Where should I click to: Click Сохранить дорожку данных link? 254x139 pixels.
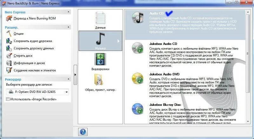tap(34, 48)
